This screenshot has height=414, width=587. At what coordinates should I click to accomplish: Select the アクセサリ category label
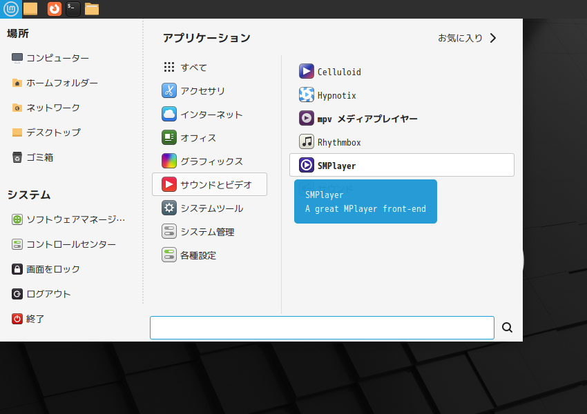(202, 91)
